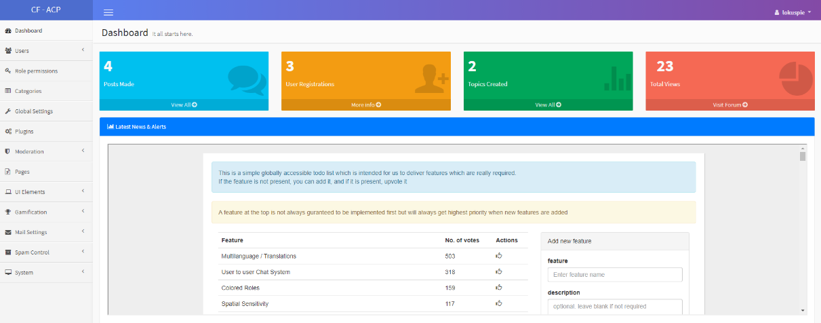Click the table icon beside Categories
Viewport: 821px width, 323px height.
(x=8, y=91)
